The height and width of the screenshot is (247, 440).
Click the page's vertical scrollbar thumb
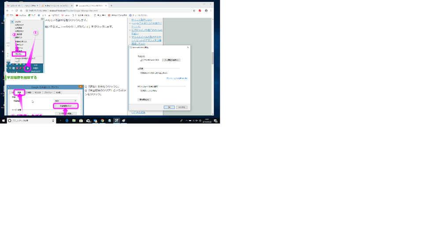coord(213,58)
